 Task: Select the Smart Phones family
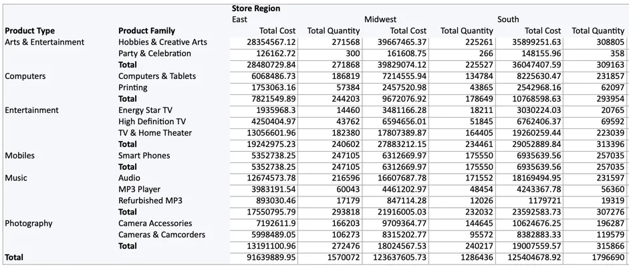tap(144, 155)
